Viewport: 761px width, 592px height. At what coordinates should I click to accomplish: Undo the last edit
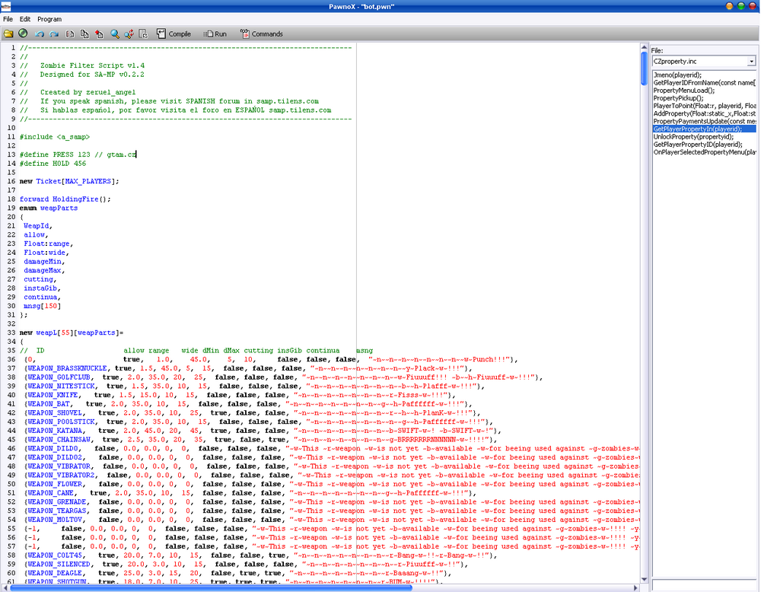(x=39, y=33)
